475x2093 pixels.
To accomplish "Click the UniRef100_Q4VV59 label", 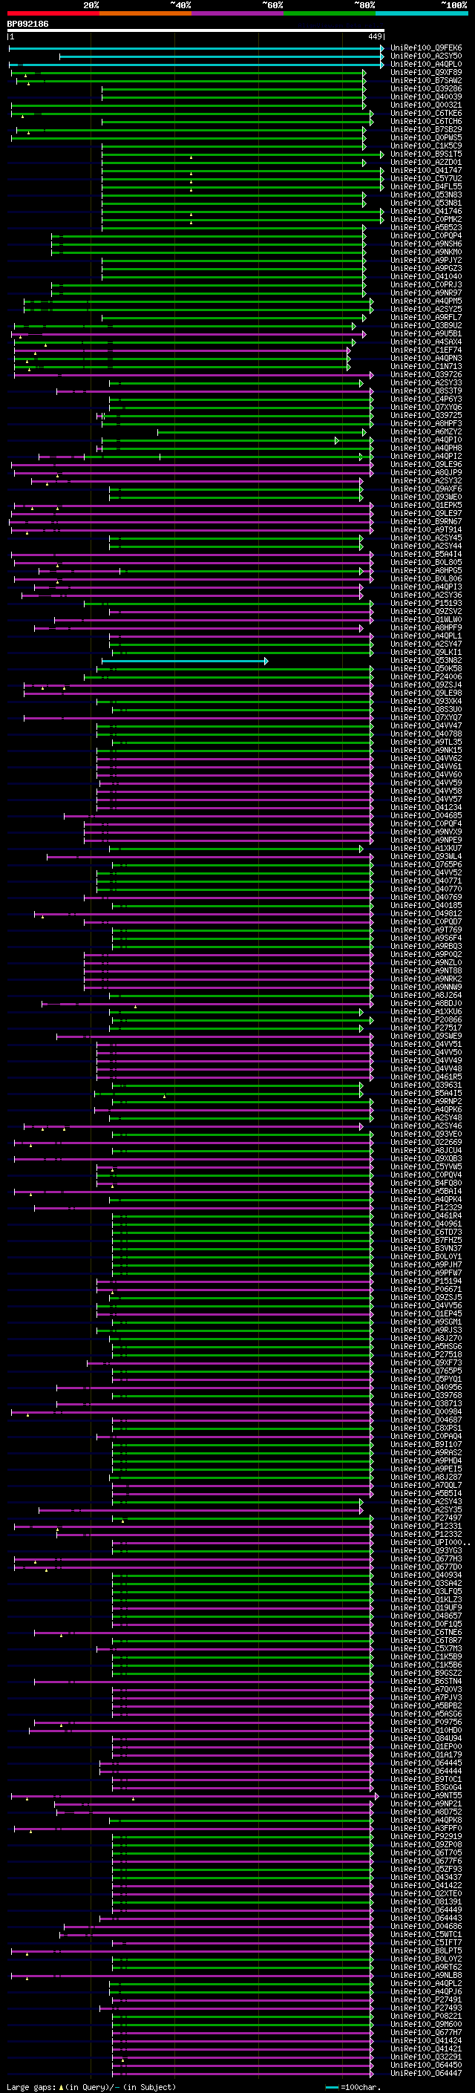I will click(x=425, y=783).
